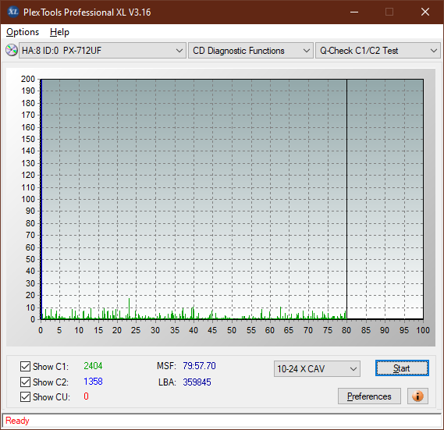This screenshot has height=430, width=444.
Task: Toggle the Show CU checkbox
Action: point(25,397)
